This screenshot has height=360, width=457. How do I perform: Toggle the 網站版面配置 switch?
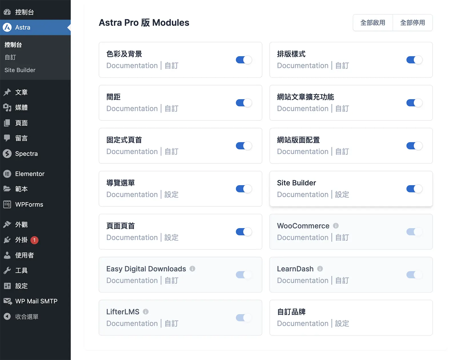click(x=414, y=146)
